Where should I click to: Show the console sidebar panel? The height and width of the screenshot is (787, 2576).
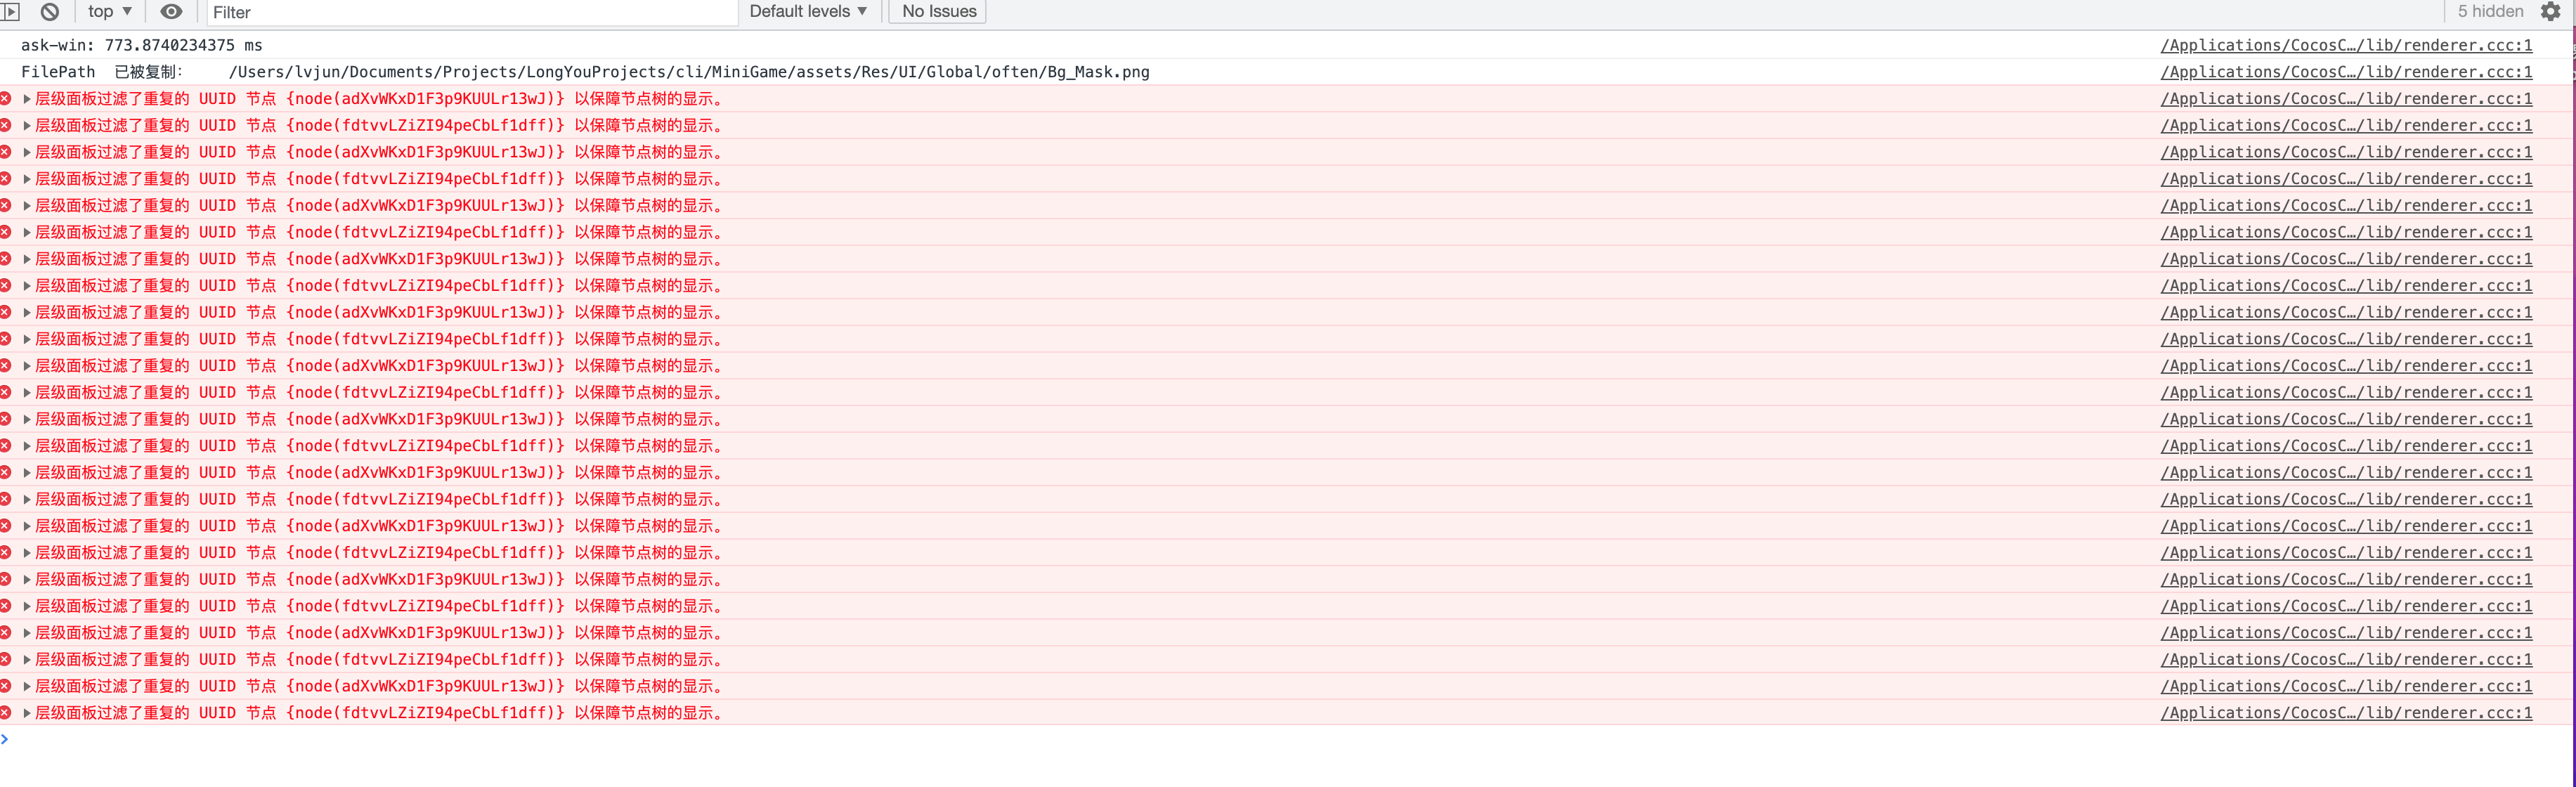coord(10,12)
